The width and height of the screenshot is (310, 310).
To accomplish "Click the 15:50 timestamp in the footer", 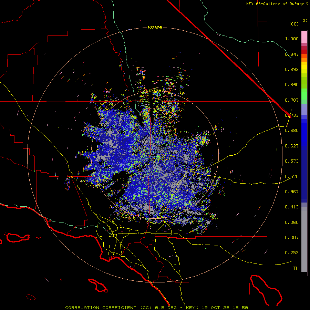I will 240,308.
